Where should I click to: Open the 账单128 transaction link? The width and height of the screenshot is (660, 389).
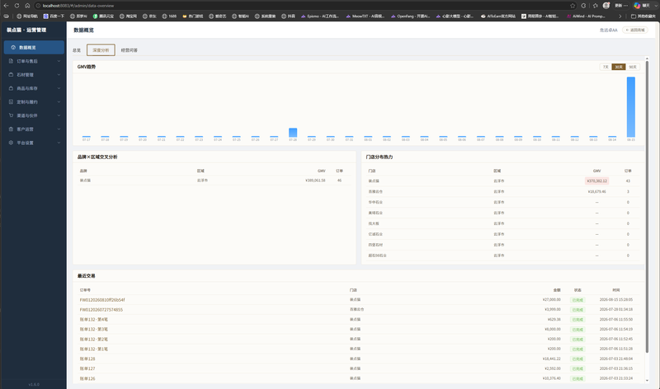pos(87,359)
